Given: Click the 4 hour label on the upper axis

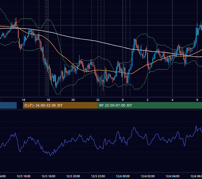Looking at the screenshot, I should (172, 100).
